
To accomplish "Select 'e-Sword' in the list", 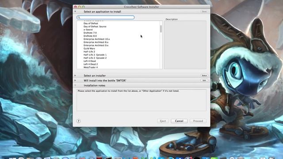I will tap(88, 30).
